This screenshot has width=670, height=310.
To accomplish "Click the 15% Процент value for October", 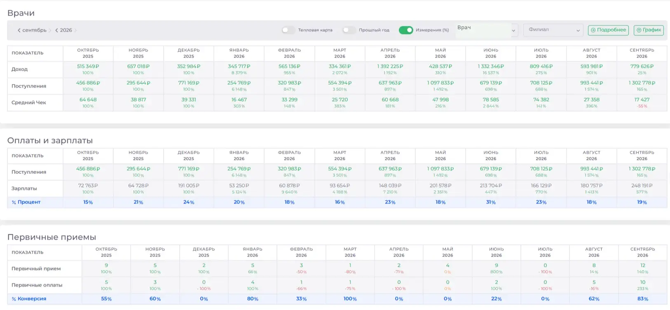I will point(88,202).
